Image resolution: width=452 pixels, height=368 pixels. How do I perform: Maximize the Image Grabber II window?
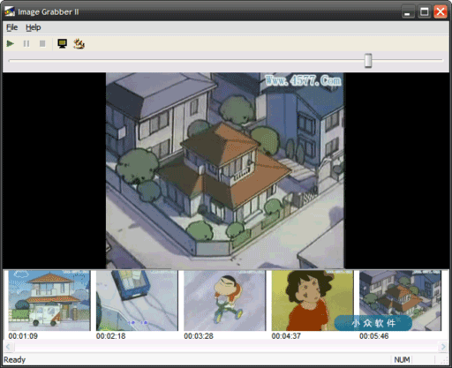click(x=424, y=12)
